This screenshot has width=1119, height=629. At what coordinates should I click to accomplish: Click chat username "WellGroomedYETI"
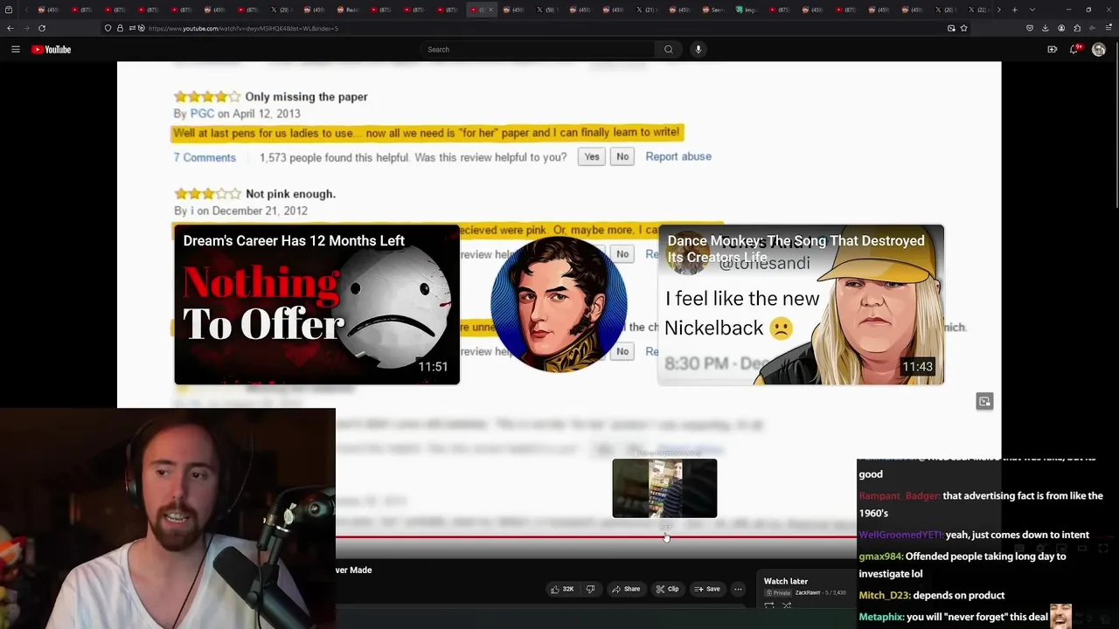[900, 535]
